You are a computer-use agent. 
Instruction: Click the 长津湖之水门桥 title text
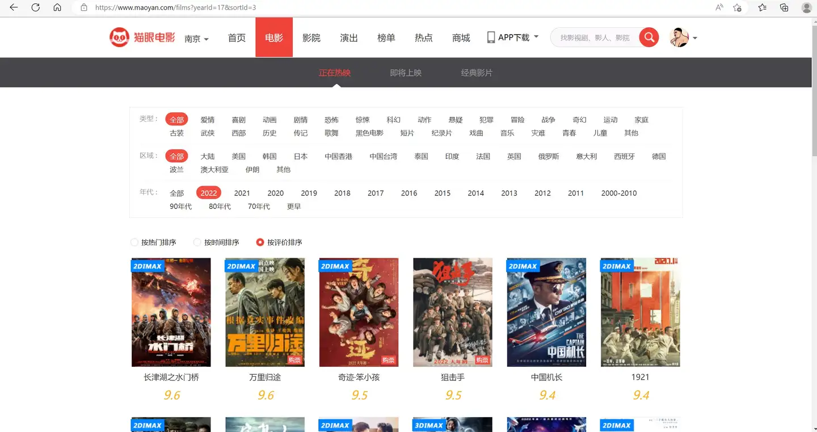point(171,377)
